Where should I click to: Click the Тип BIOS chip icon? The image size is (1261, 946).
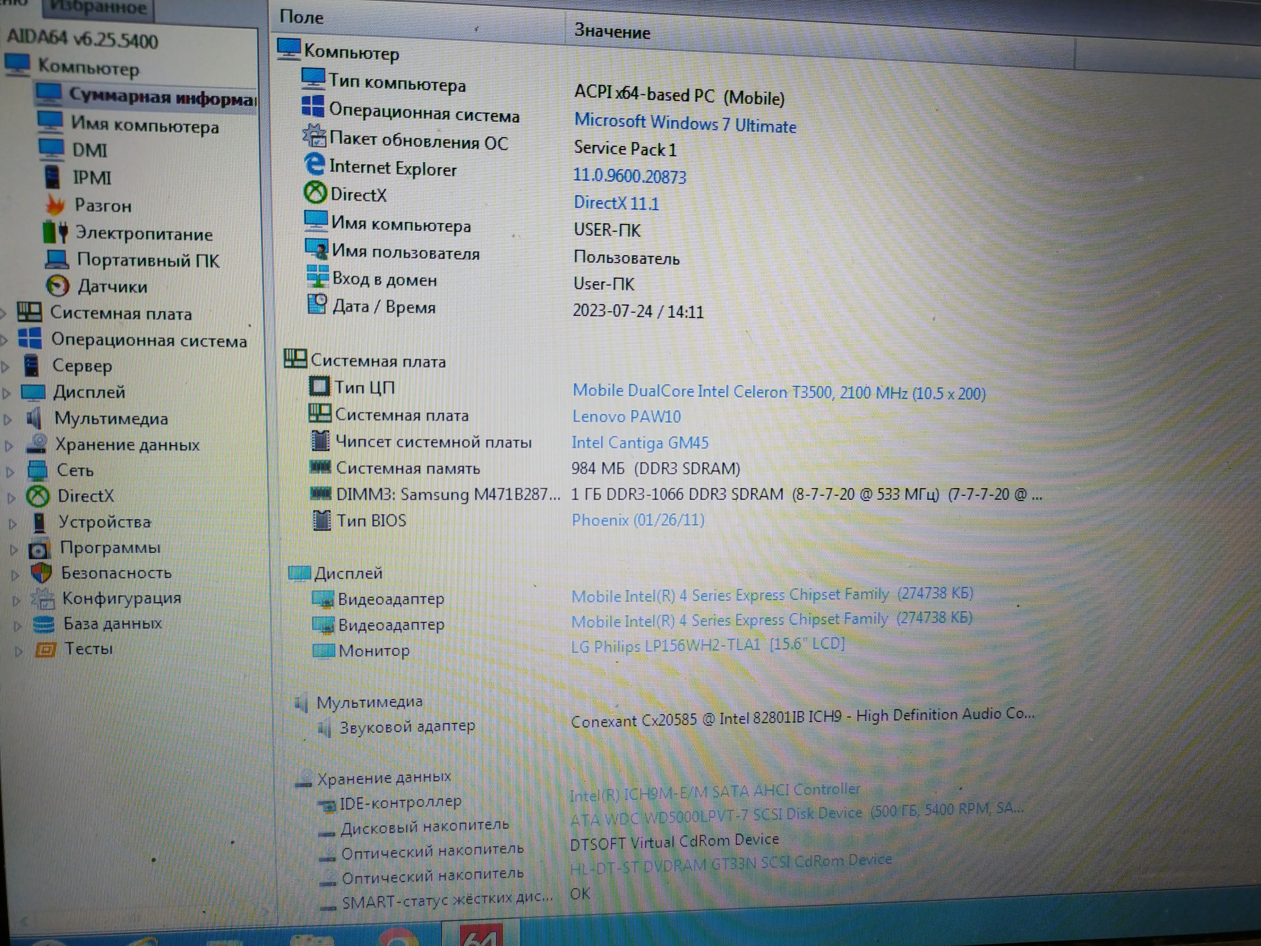[x=322, y=520]
